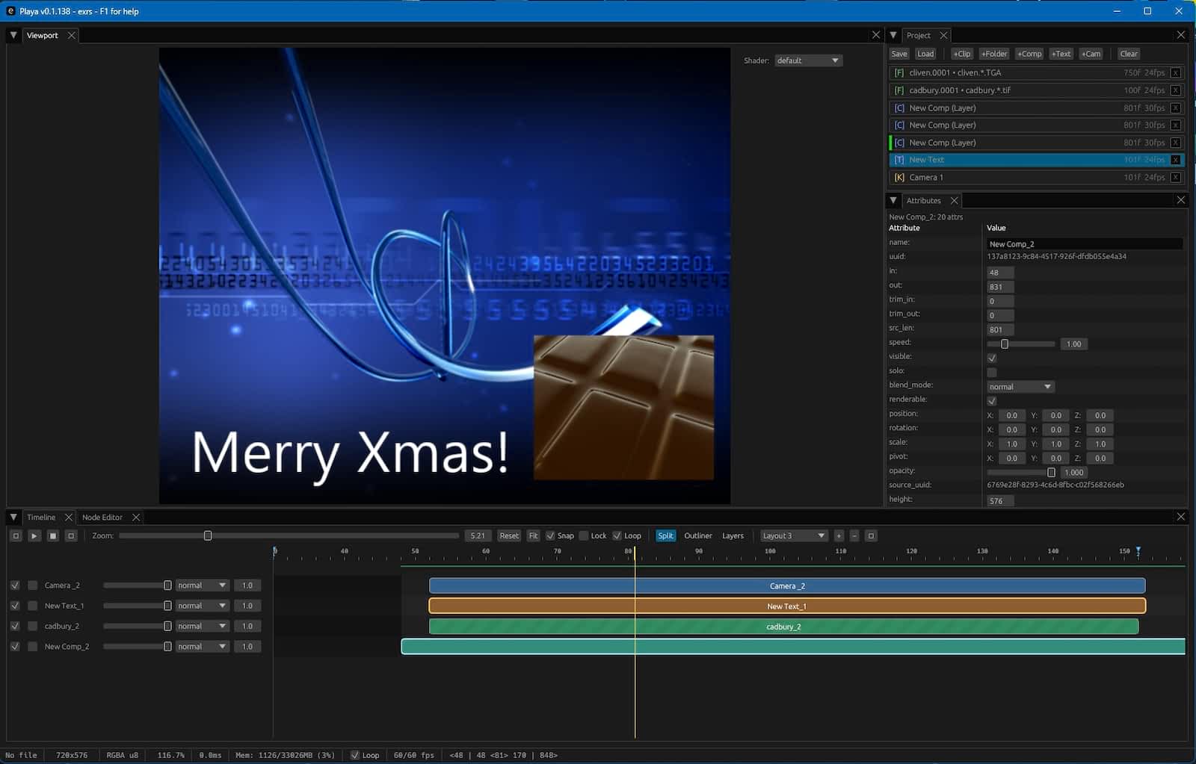Enable the Lock checkbox in the timeline toolbar

coord(584,535)
